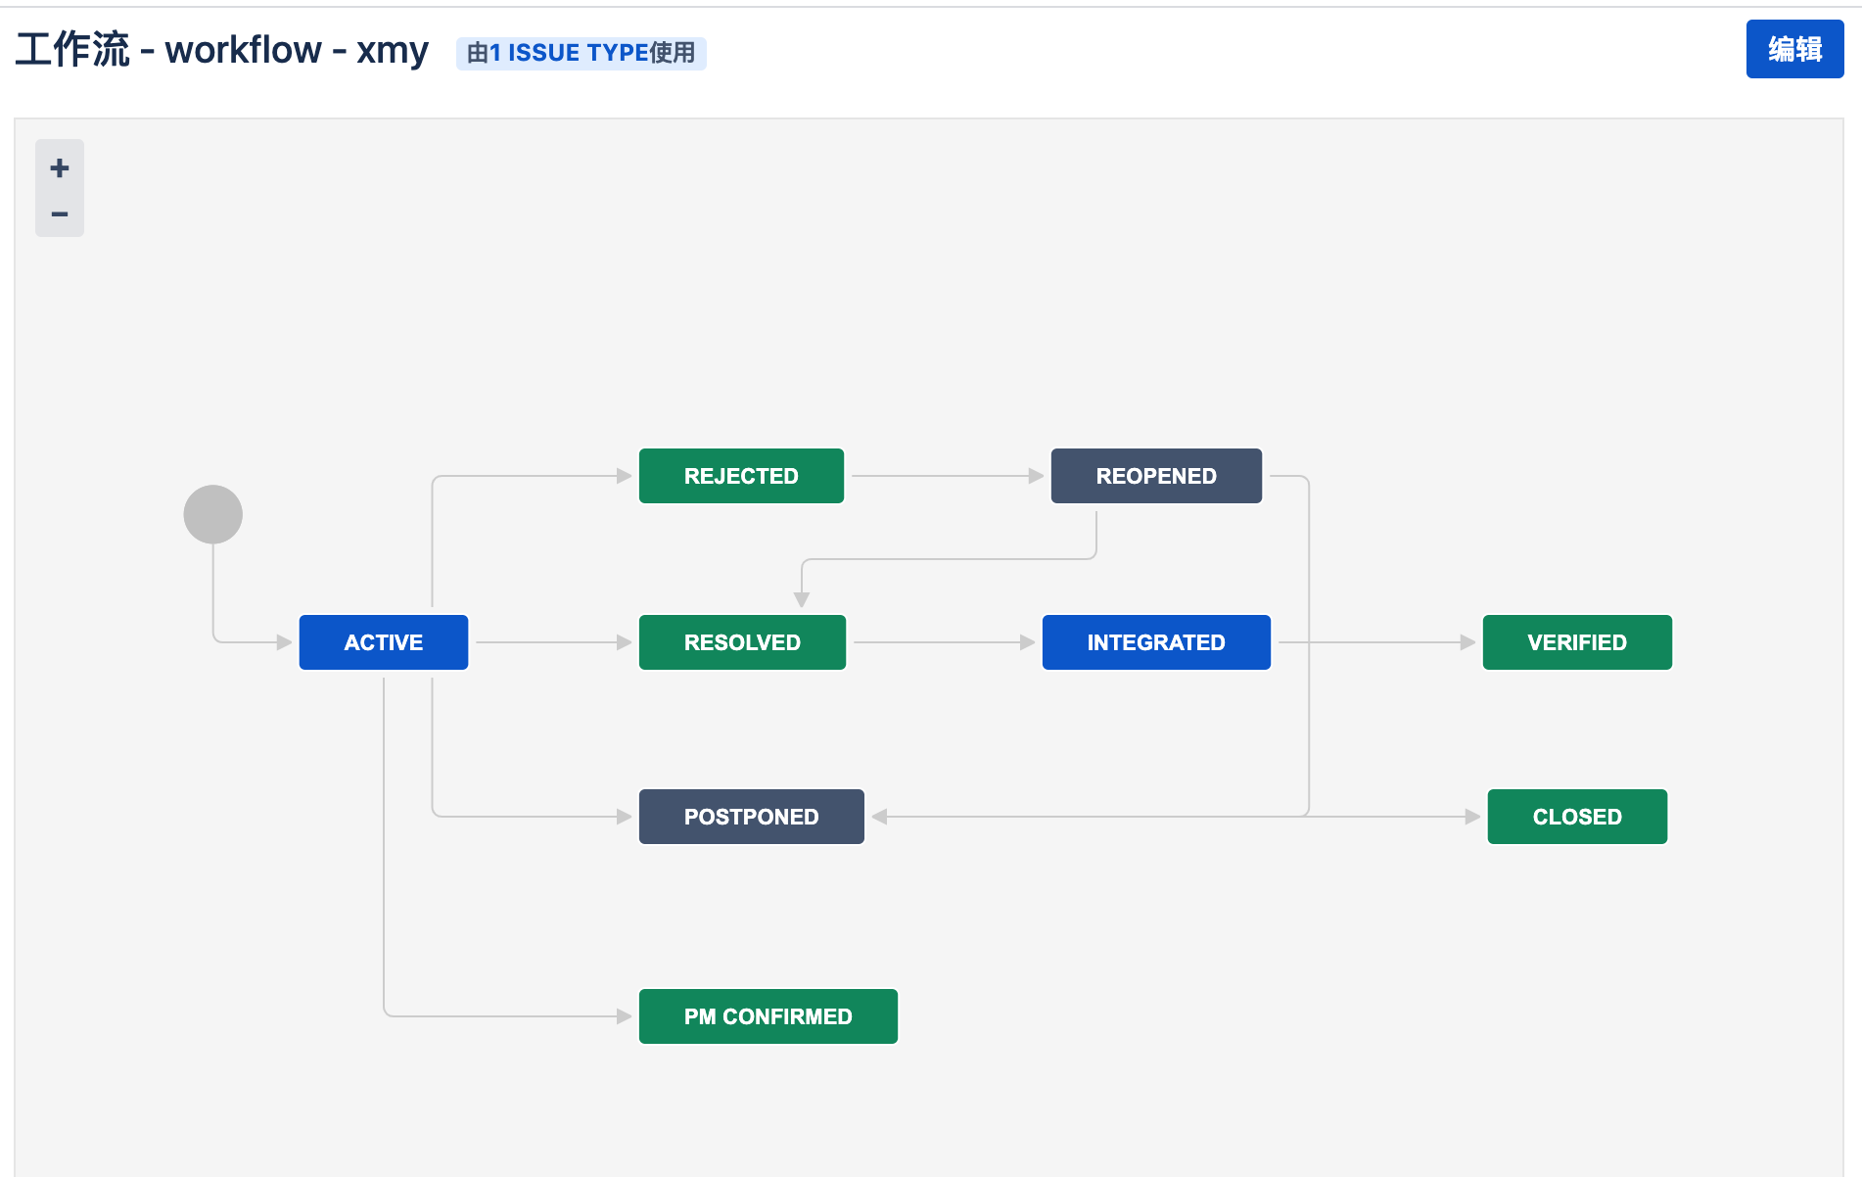The height and width of the screenshot is (1177, 1862).
Task: Select the INTEGRATED status node
Action: click(x=1156, y=642)
